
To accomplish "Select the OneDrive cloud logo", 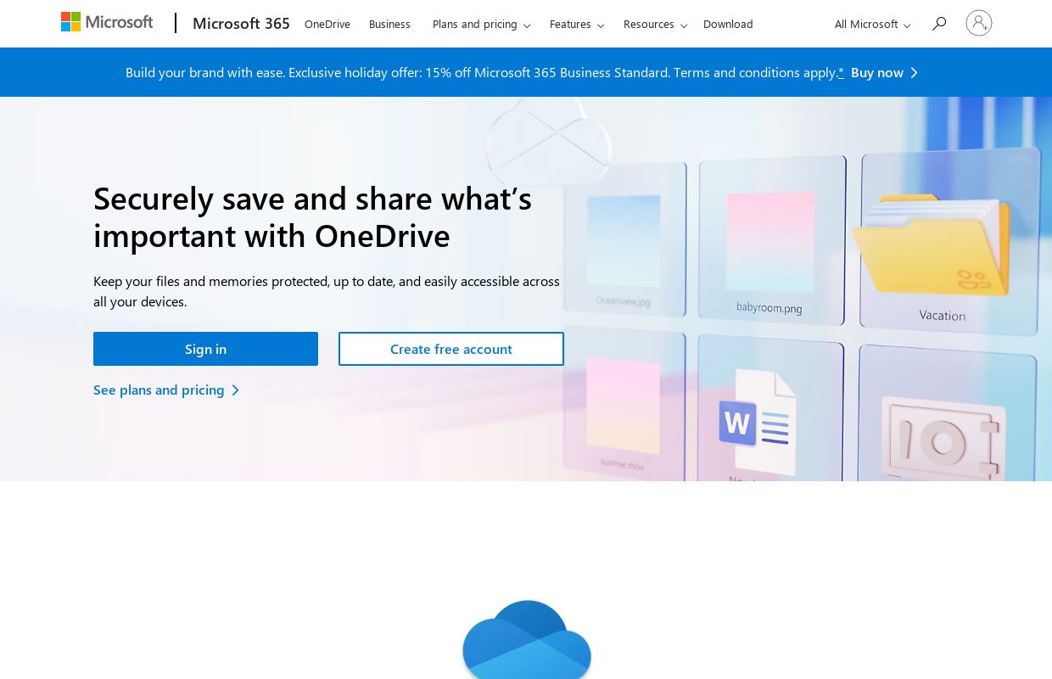I will pyautogui.click(x=527, y=639).
